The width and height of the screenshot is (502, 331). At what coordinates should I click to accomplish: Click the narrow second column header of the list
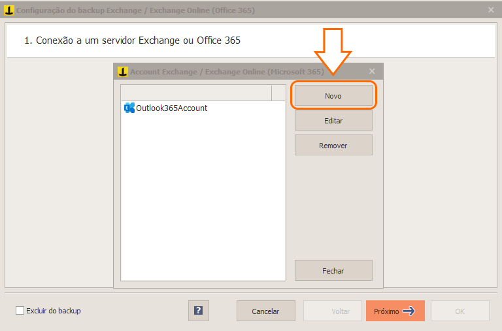point(278,93)
